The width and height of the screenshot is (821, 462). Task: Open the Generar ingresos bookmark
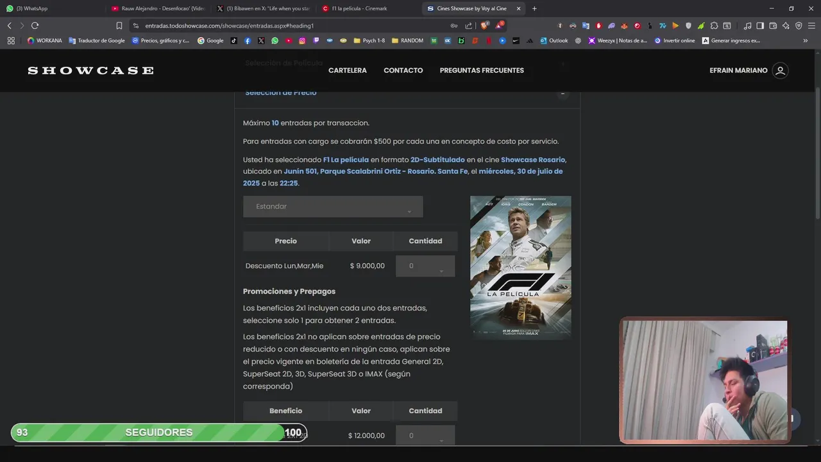[x=731, y=40]
